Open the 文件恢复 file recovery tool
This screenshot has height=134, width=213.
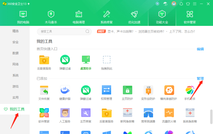[x=44, y=93]
